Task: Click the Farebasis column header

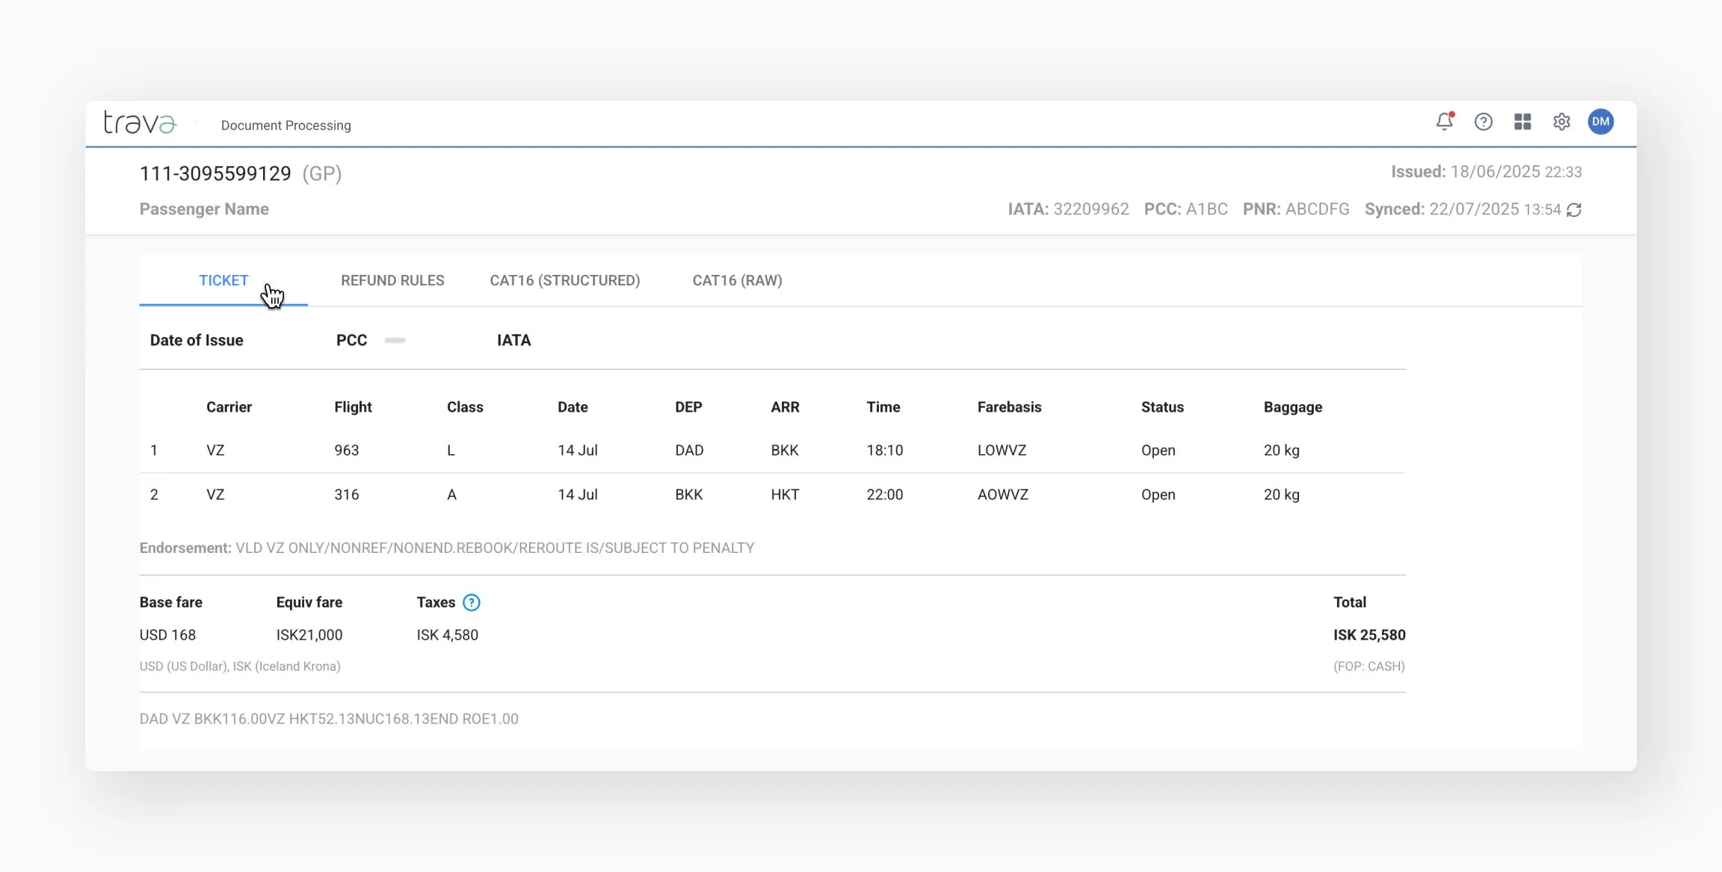Action: click(x=1009, y=407)
